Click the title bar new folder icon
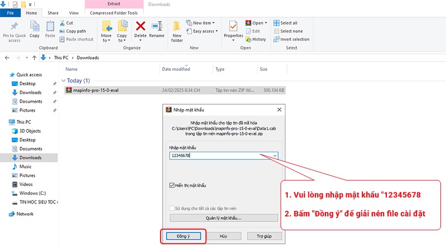 23,4
